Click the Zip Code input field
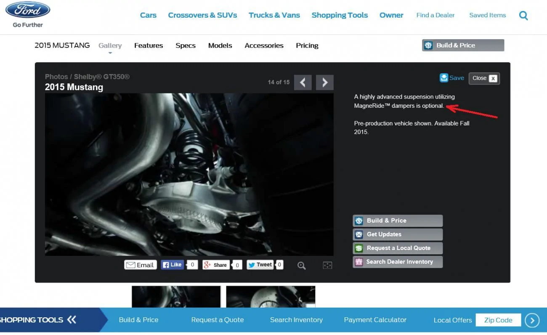 [x=498, y=320]
